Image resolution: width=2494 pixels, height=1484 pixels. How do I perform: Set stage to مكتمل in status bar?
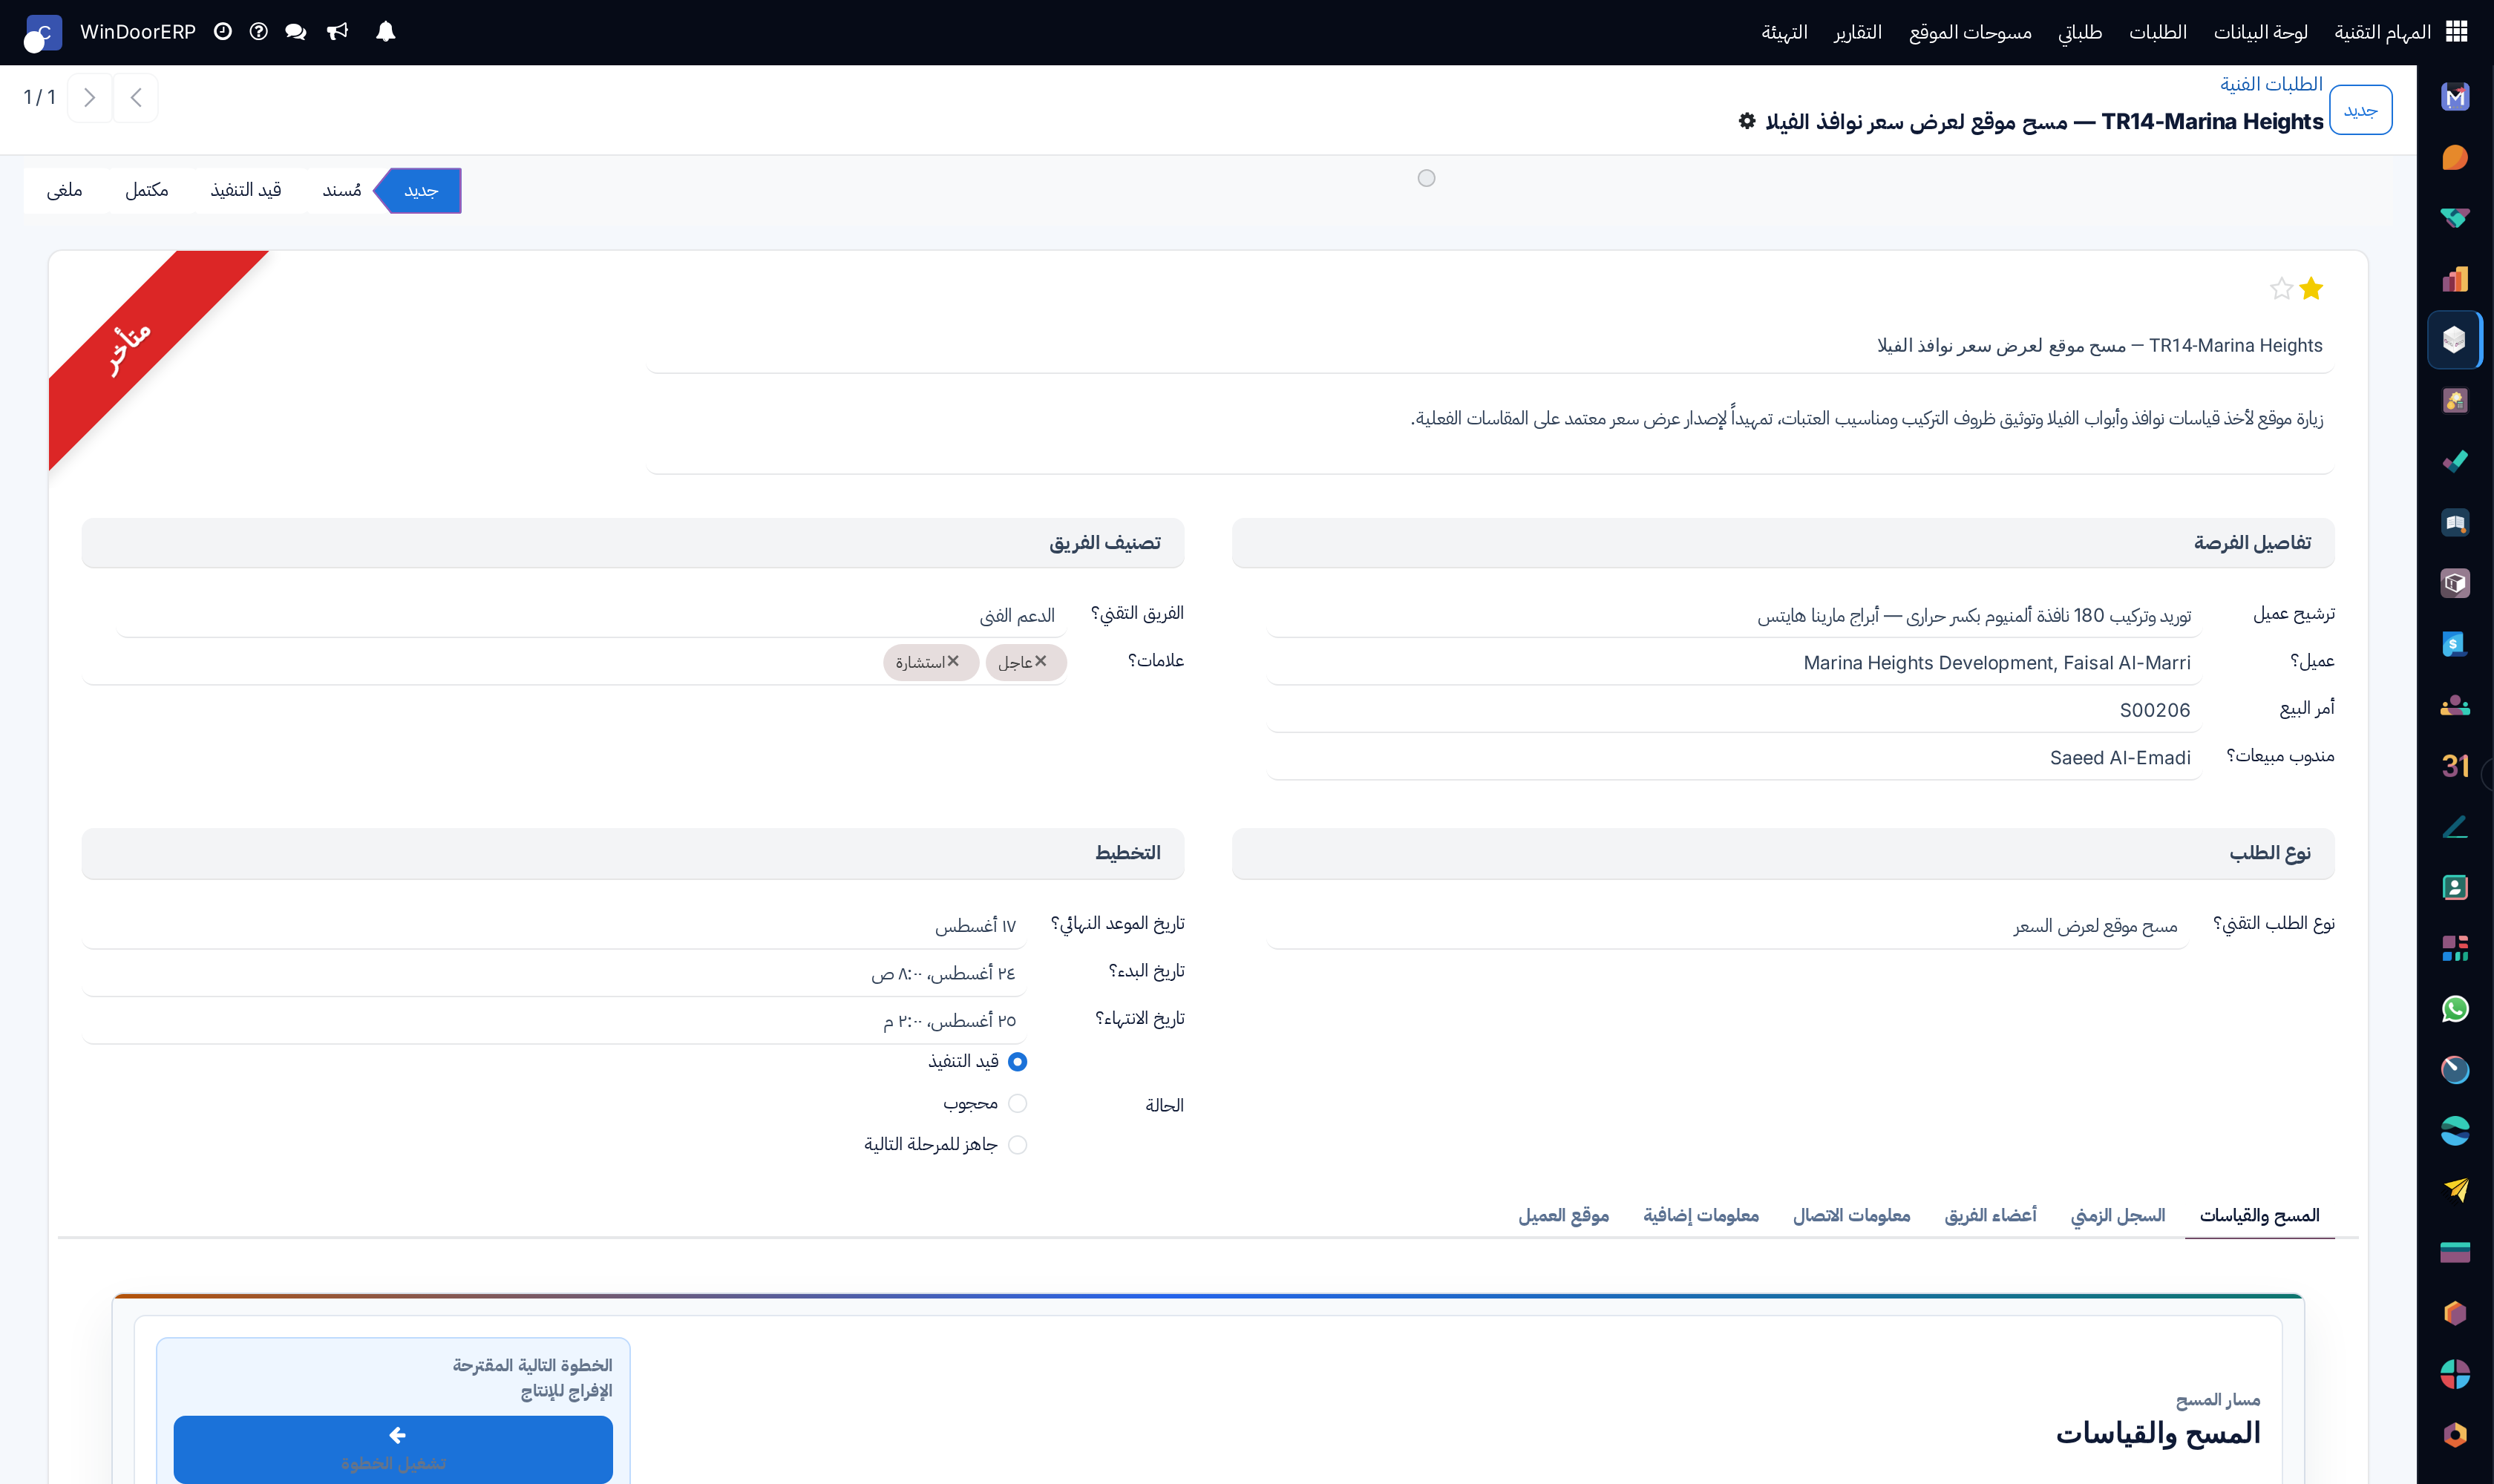pos(146,190)
